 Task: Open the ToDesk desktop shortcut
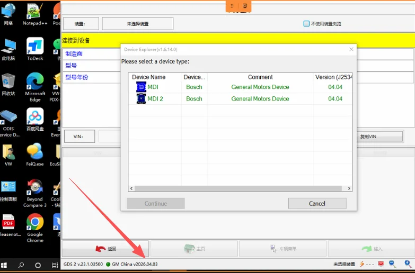35,49
